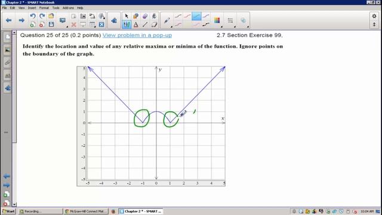Screen dimensions: 382x215
Task: Click the sidebar add page green icon
Action: [7, 194]
